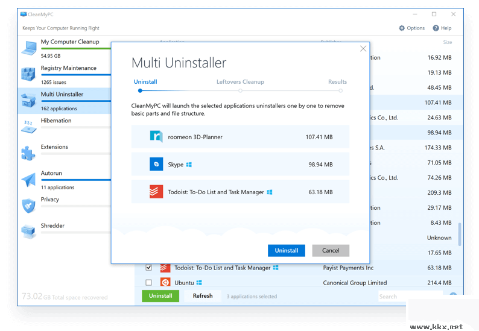
Task: Click the Unknown size entry
Action: click(439, 238)
